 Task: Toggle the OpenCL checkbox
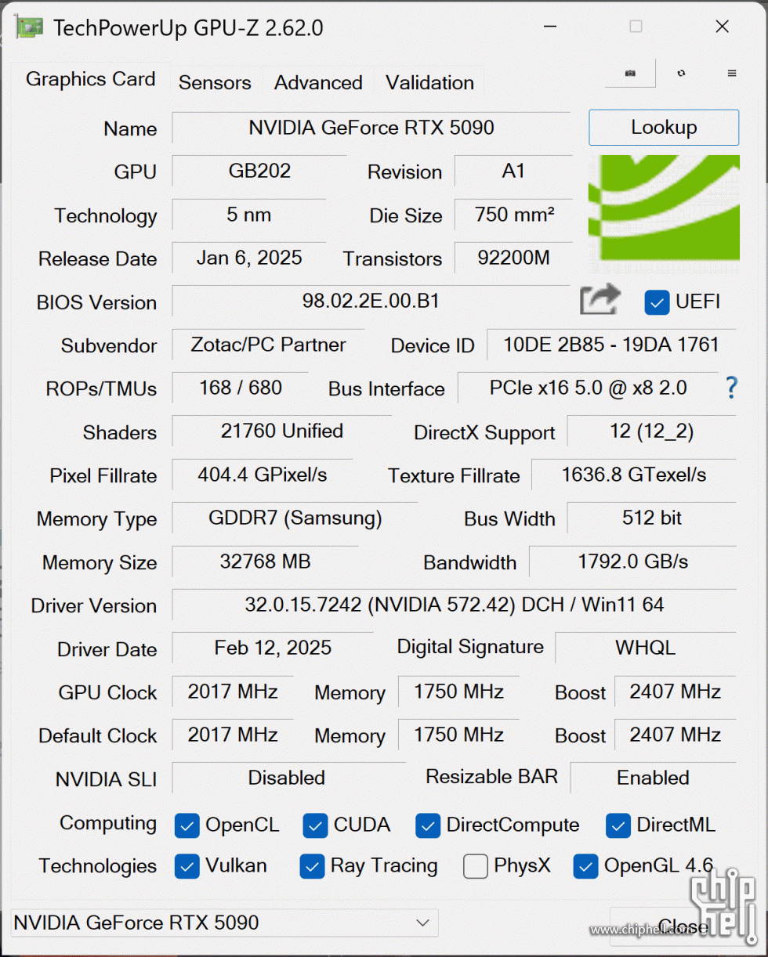(187, 825)
